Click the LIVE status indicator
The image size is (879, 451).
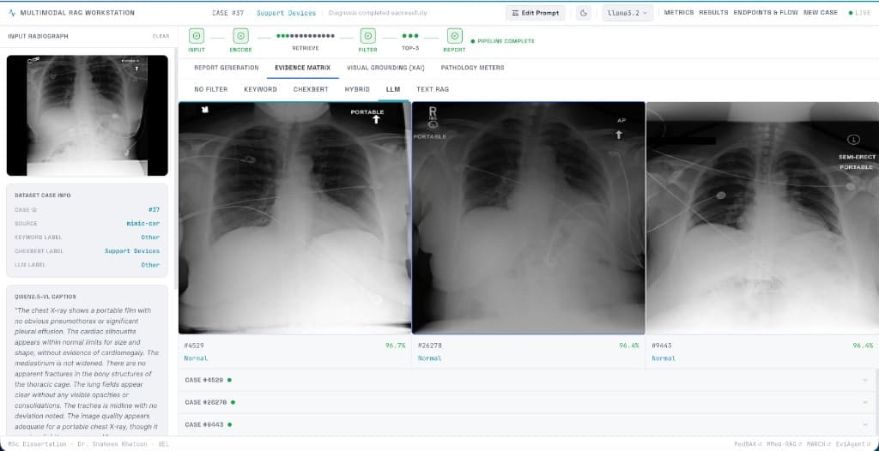click(860, 12)
